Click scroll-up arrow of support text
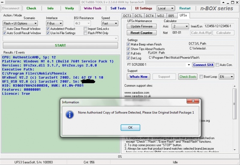Image resolution: width=240 pixels, height=165 pixels. pos(235,86)
